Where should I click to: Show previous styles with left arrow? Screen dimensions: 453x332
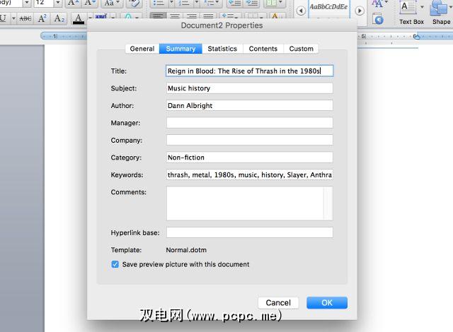(301, 11)
